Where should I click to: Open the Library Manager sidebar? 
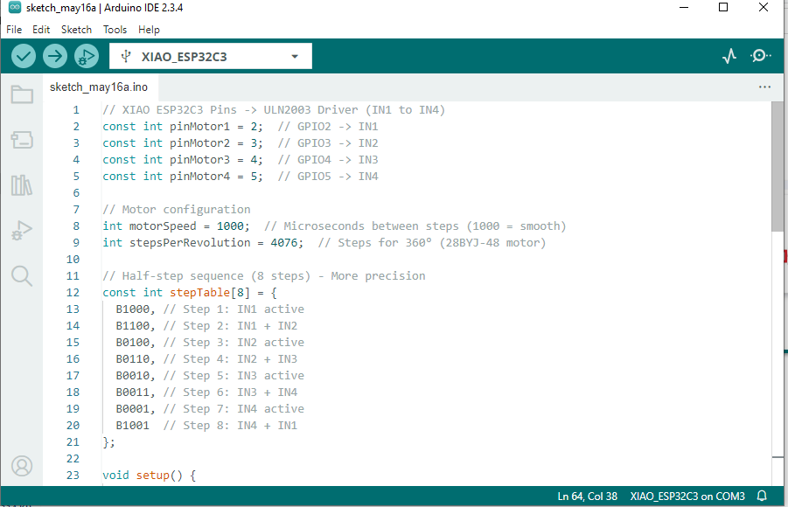coord(22,185)
